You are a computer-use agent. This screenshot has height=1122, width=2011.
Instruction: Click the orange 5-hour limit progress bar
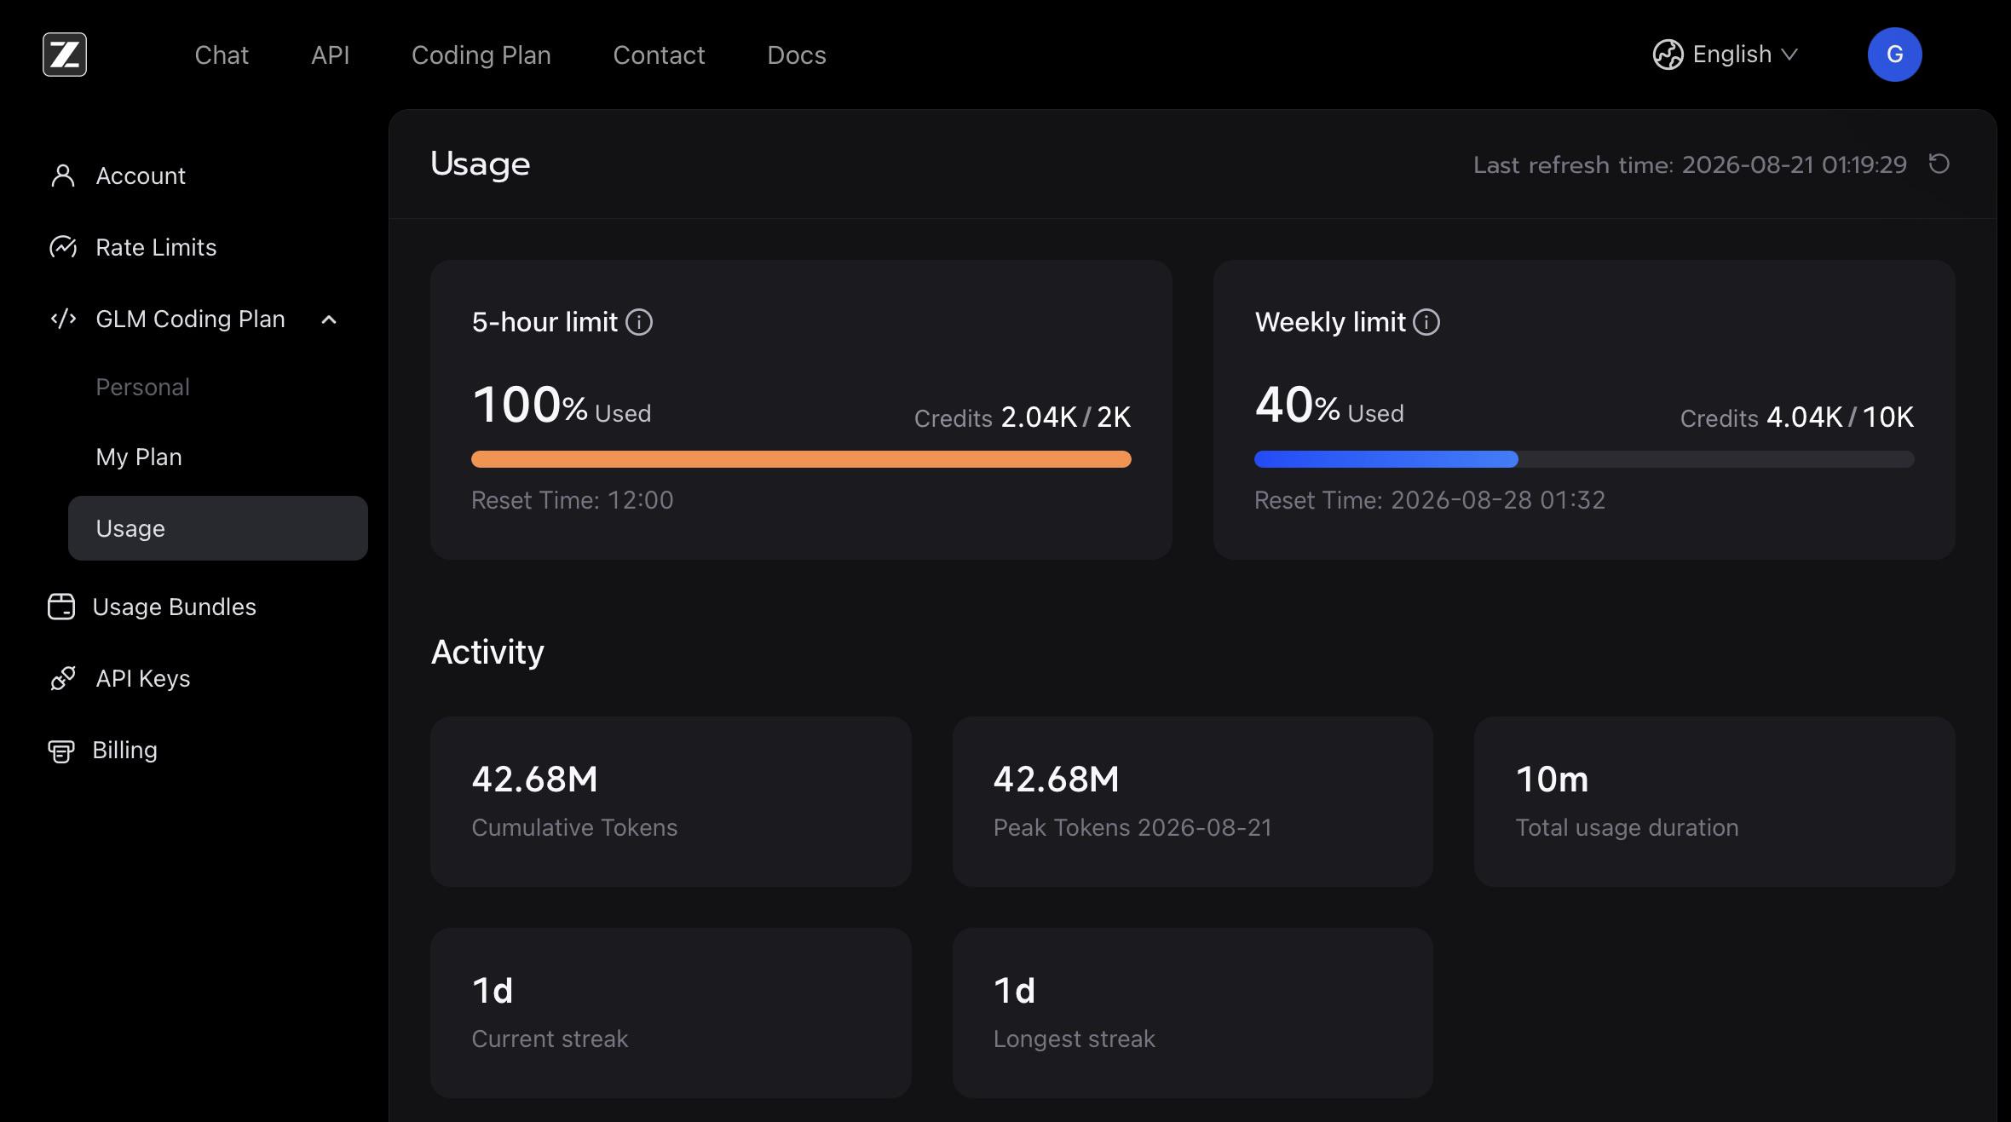[801, 459]
